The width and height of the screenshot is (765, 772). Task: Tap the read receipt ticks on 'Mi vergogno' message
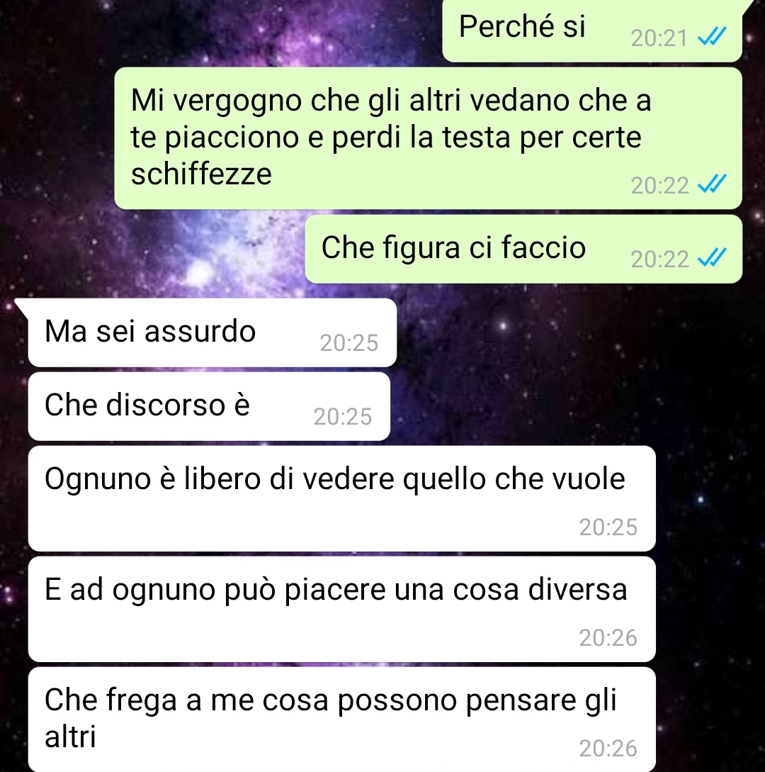point(712,184)
